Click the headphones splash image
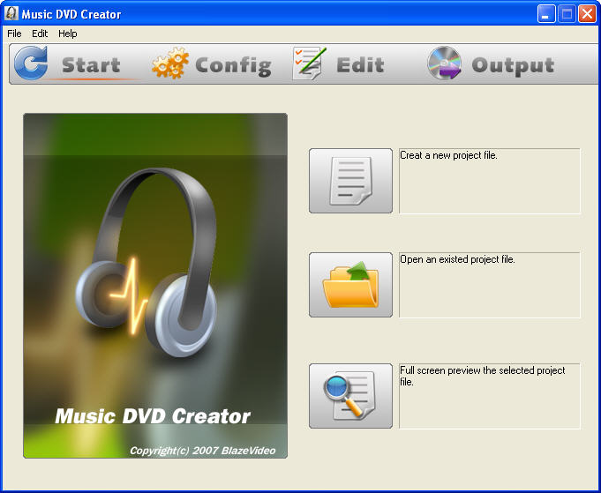The image size is (601, 493). (x=155, y=286)
